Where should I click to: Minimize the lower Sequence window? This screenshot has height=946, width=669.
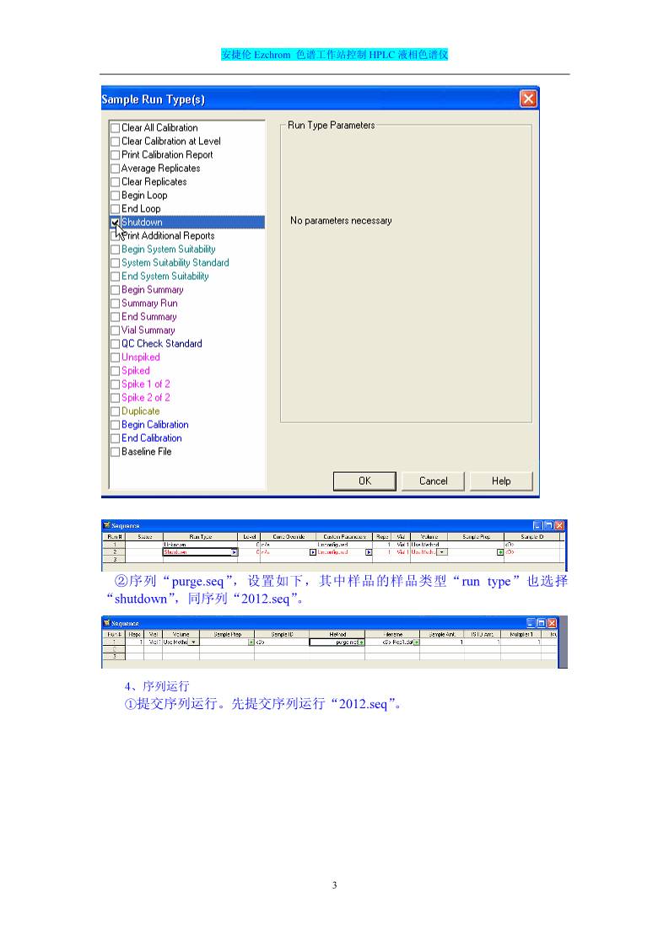529,623
